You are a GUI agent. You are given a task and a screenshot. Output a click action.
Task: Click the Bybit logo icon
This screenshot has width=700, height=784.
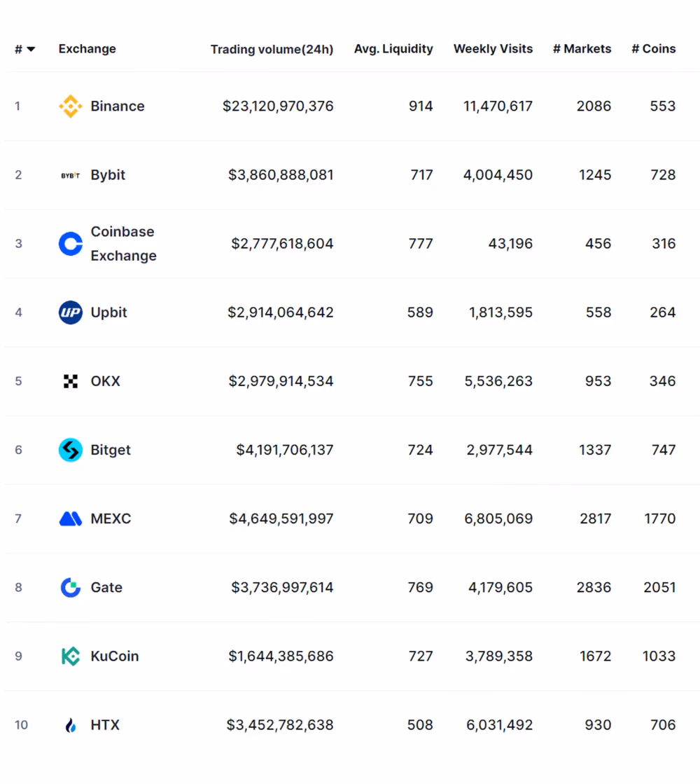(x=71, y=175)
